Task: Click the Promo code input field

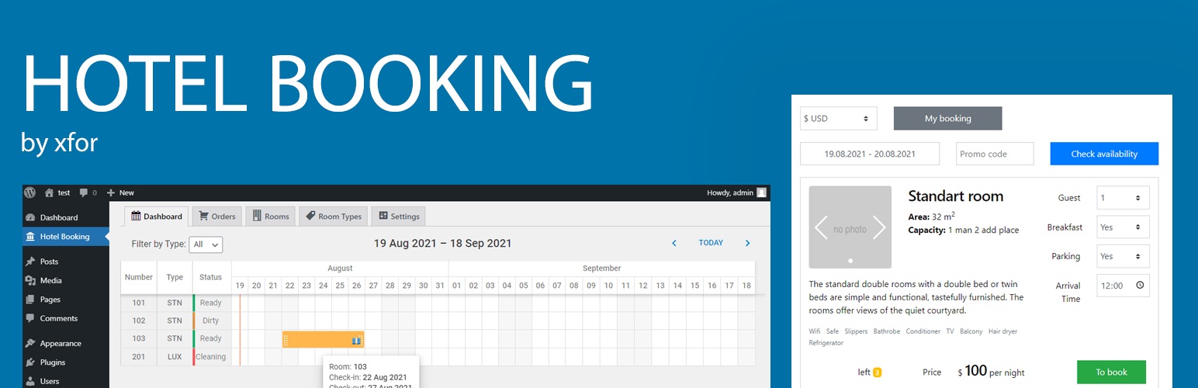Action: click(995, 154)
